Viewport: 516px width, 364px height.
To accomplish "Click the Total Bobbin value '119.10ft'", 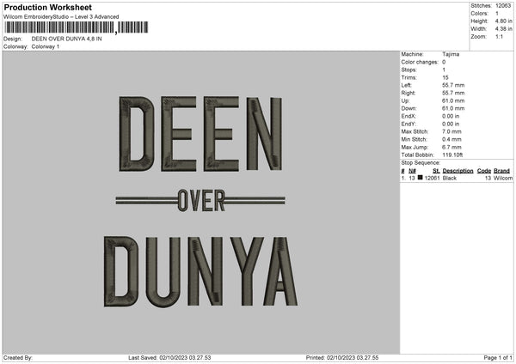I will (x=452, y=155).
